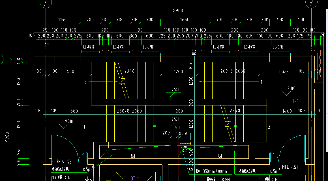Select 2340 text in the upper stair flight
Viewport: 328px width, 181px height.
(x=130, y=71)
